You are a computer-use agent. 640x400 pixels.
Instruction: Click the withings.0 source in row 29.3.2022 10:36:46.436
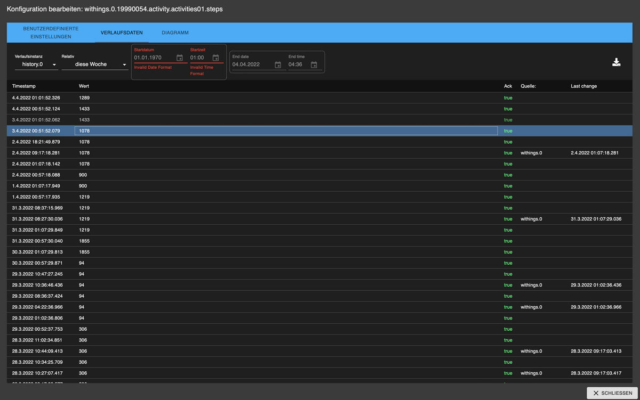click(x=531, y=285)
